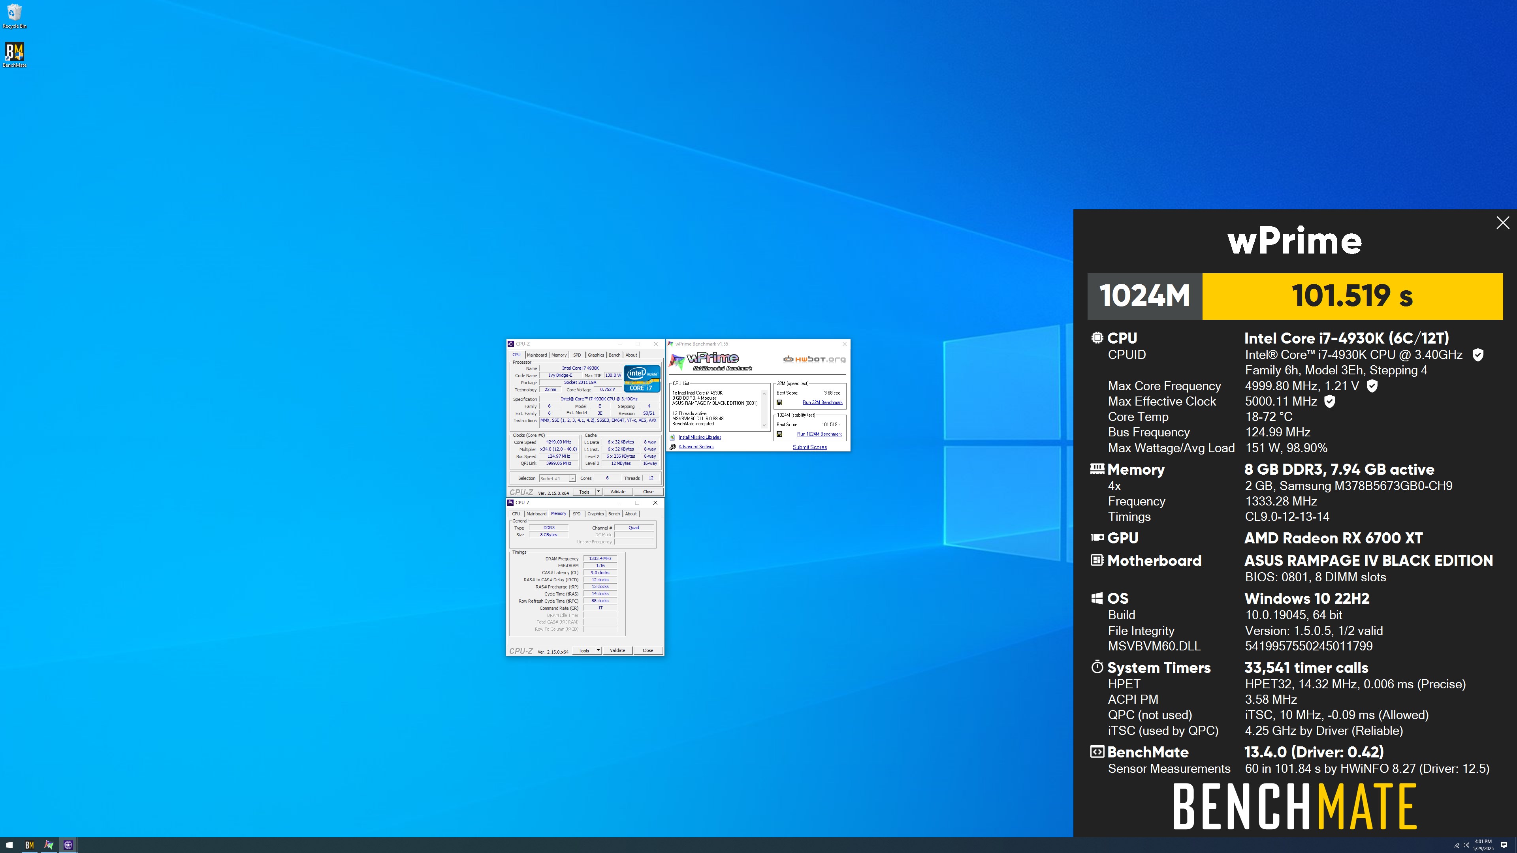The width and height of the screenshot is (1517, 853).
Task: Switch to SPD tab in upper CPU-Z
Action: coord(577,355)
